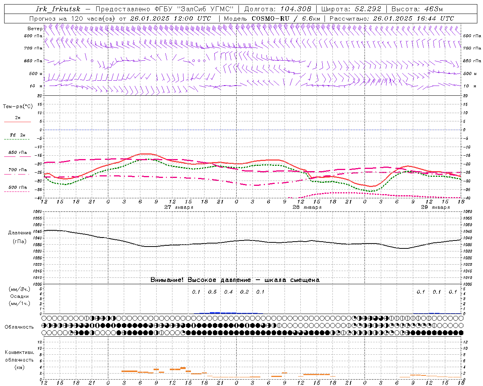Viewport: 483px width, 386px height.
Task: Click the solid blue "2м" legend line
Action: [17, 122]
